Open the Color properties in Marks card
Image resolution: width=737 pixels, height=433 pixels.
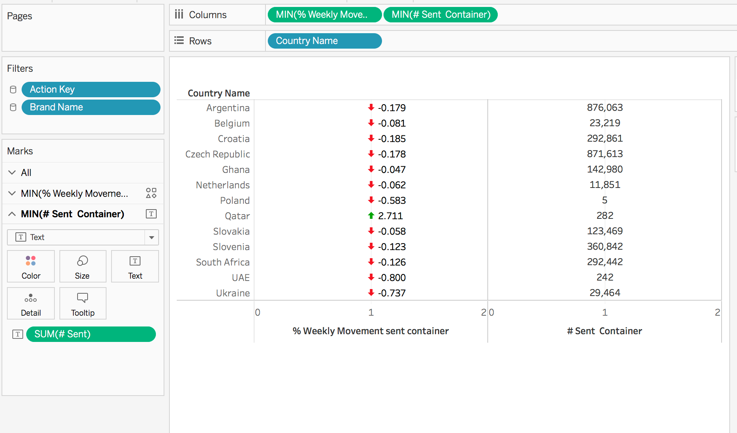30,266
